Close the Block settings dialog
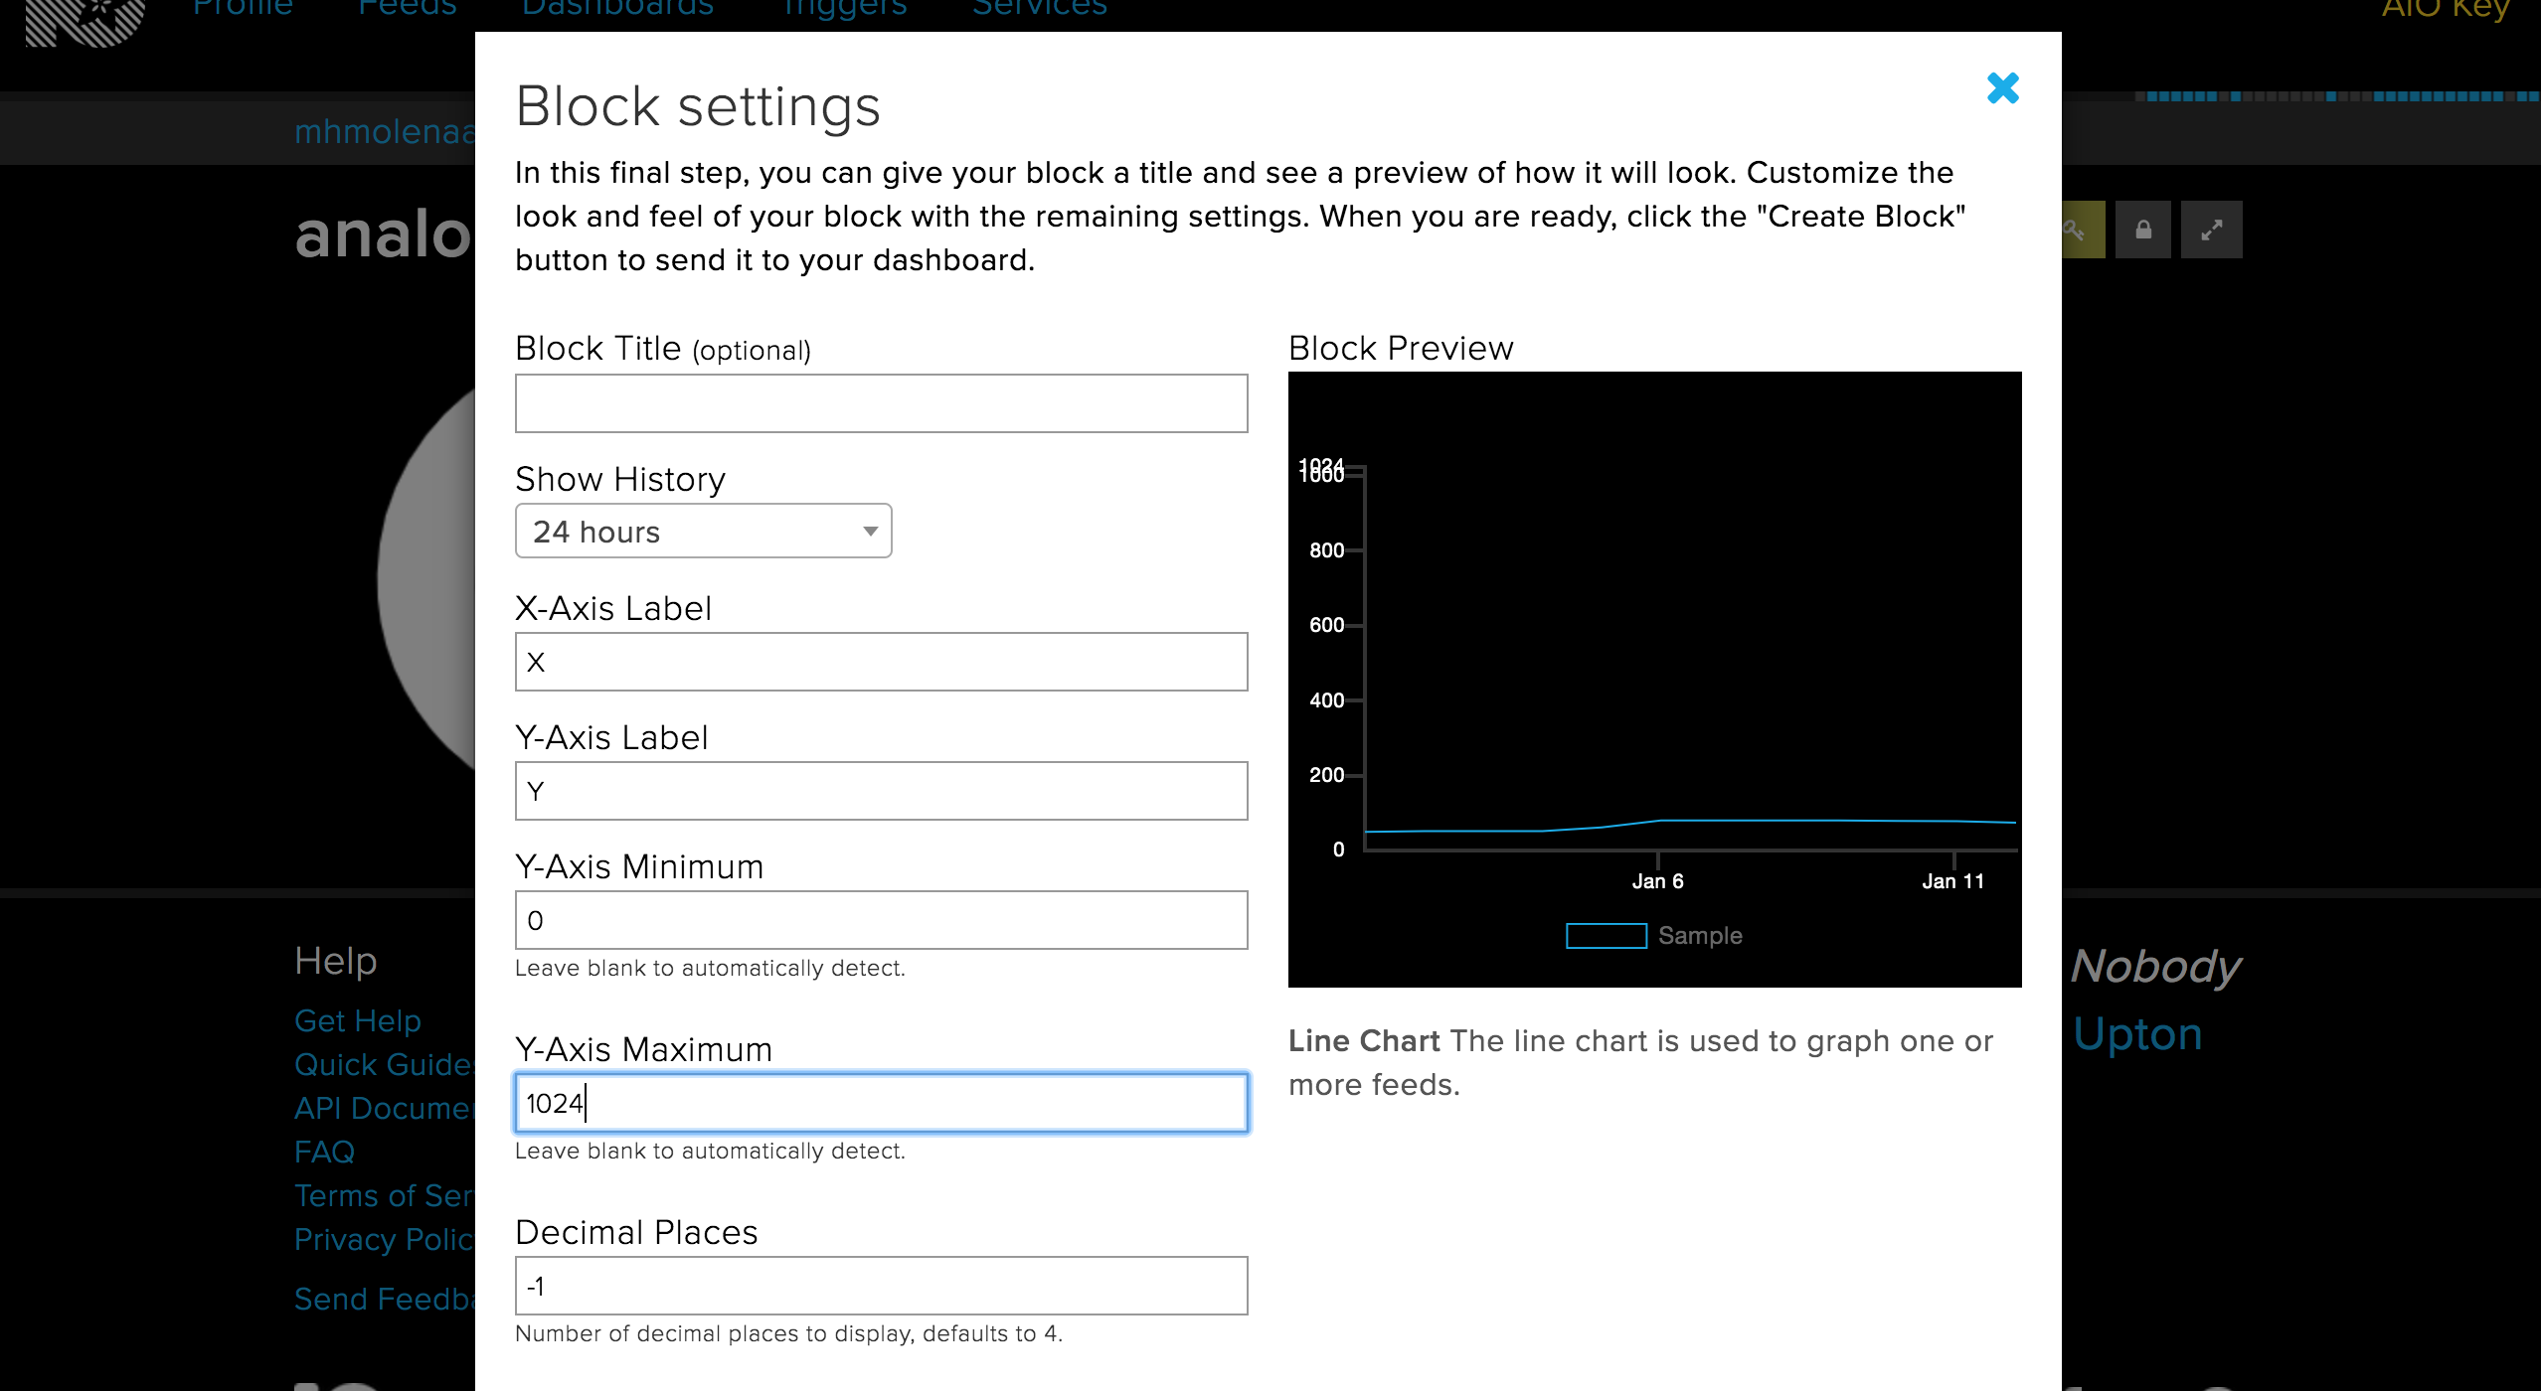This screenshot has height=1391, width=2541. [x=2002, y=88]
